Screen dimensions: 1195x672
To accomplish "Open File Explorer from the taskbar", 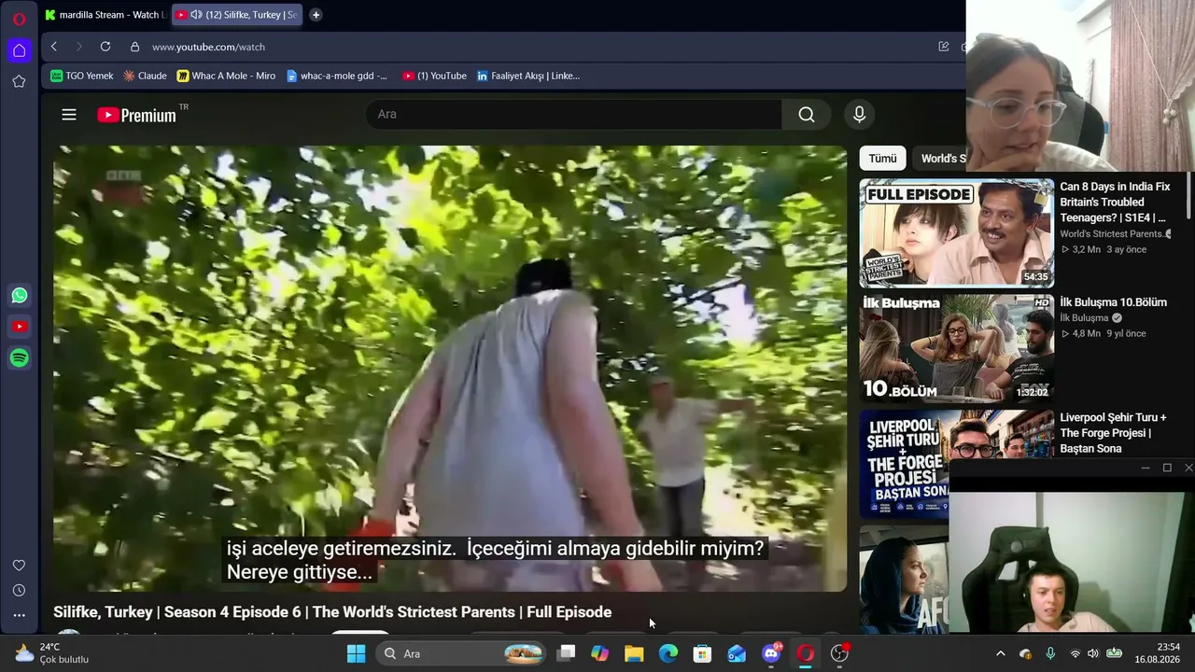I will click(634, 653).
